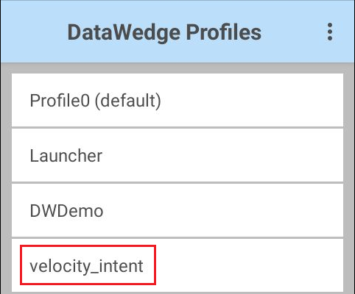The width and height of the screenshot is (355, 294).
Task: Select the list row below DWDemo
Action: [177, 265]
